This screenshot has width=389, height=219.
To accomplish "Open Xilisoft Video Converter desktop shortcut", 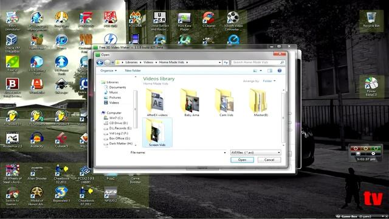I will tap(233, 21).
